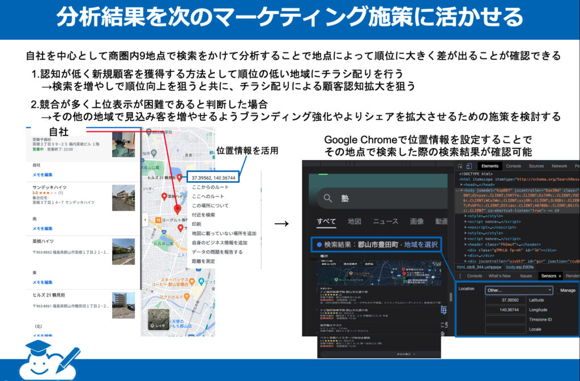This screenshot has width=580, height=381.
Task: Open the DevTools drawer three-dot menu
Action: (x=459, y=276)
